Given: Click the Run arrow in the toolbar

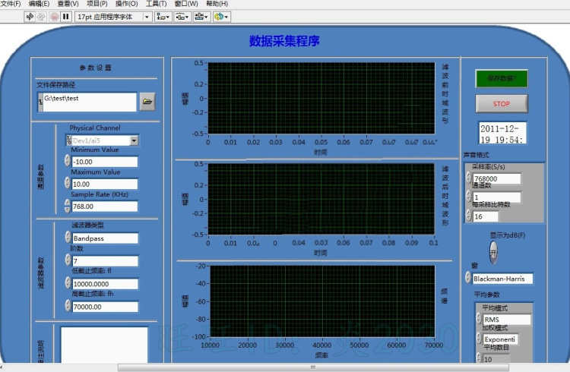Looking at the screenshot, I should click(30, 17).
